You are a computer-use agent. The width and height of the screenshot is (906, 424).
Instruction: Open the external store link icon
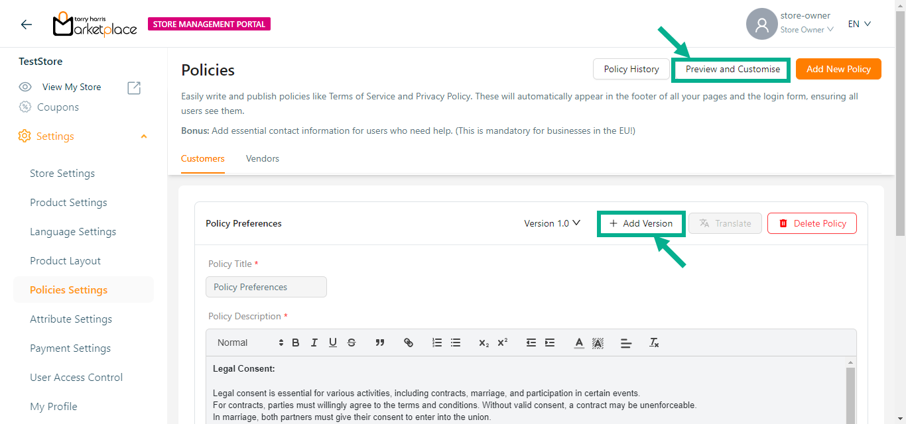[134, 87]
